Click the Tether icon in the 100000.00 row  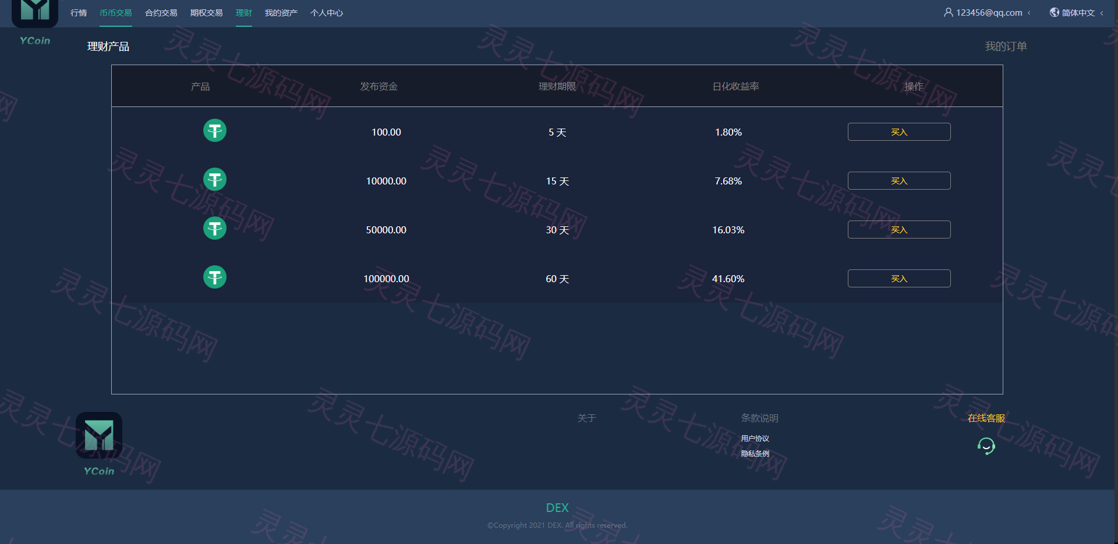(215, 277)
